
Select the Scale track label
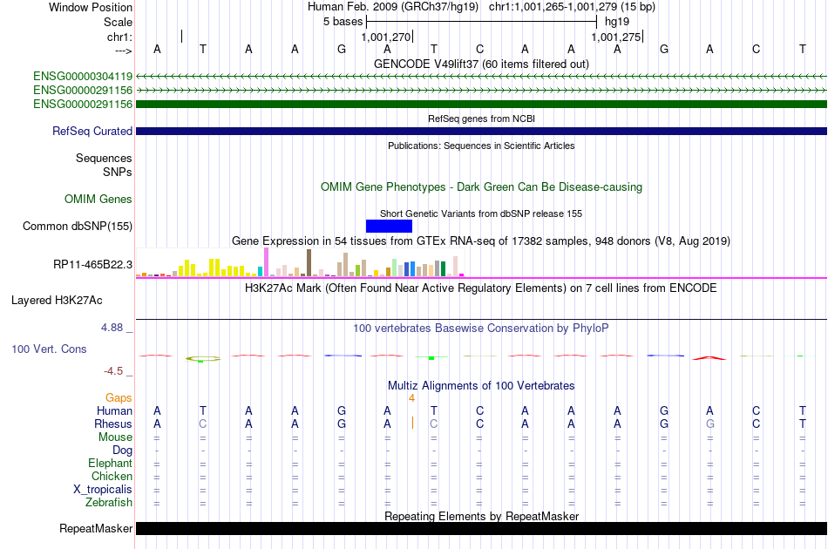pyautogui.click(x=118, y=22)
